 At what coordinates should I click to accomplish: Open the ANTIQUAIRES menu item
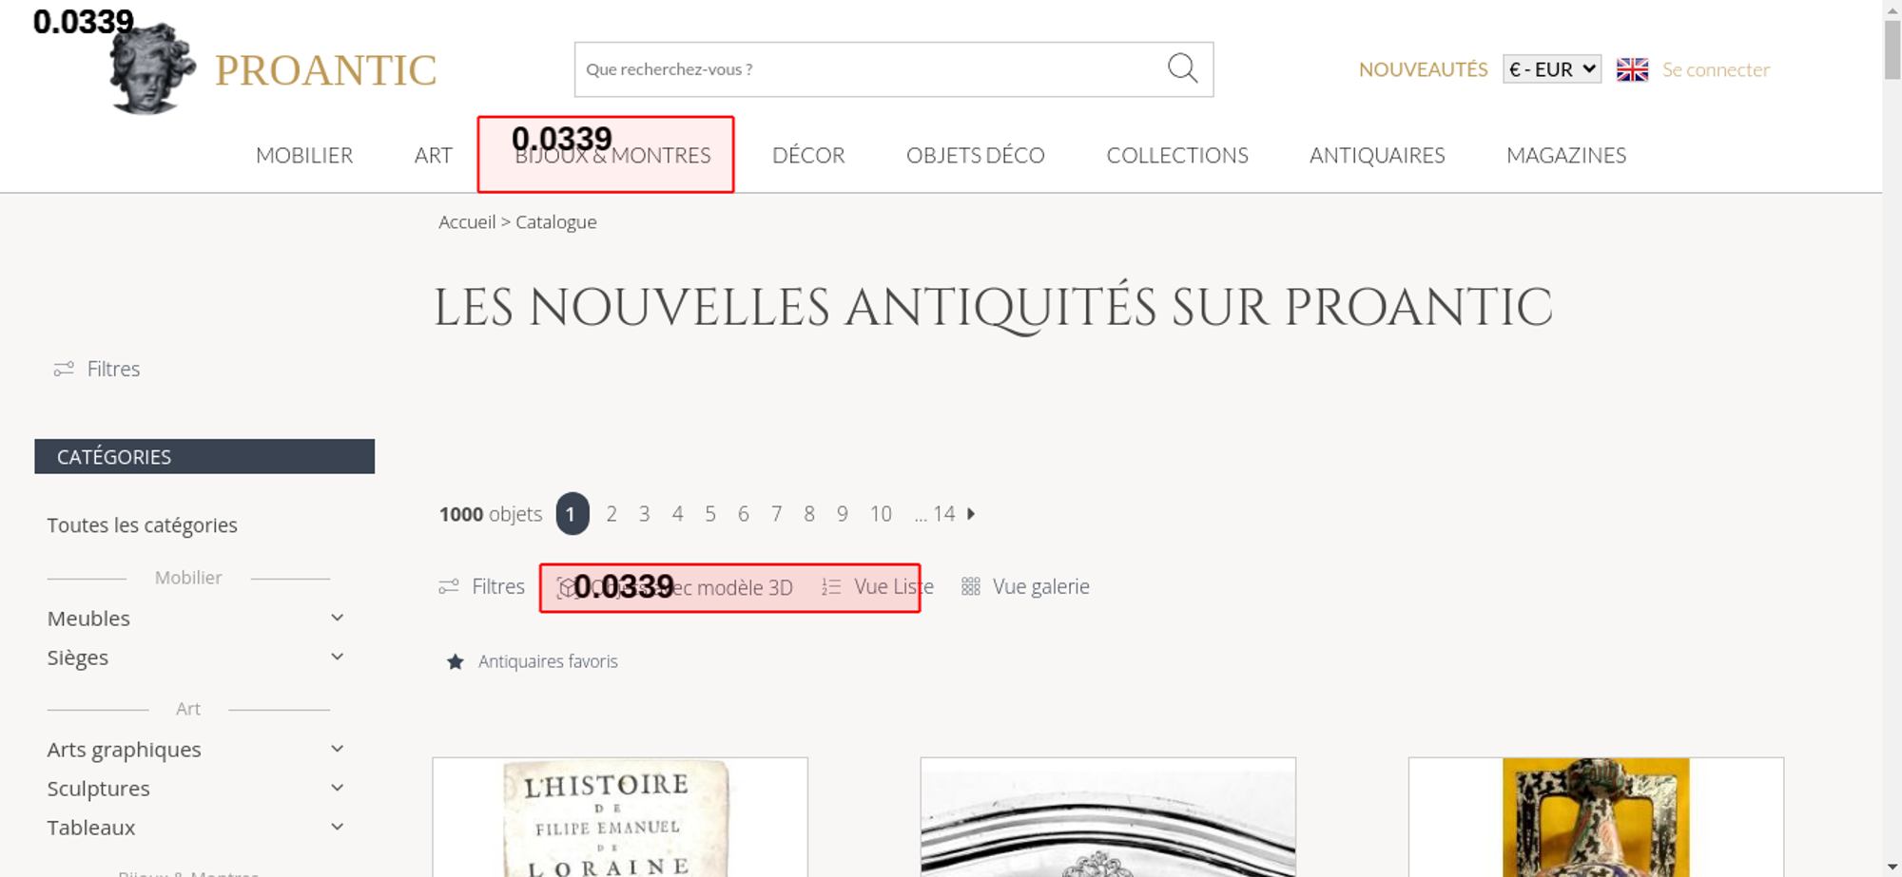[x=1376, y=156]
